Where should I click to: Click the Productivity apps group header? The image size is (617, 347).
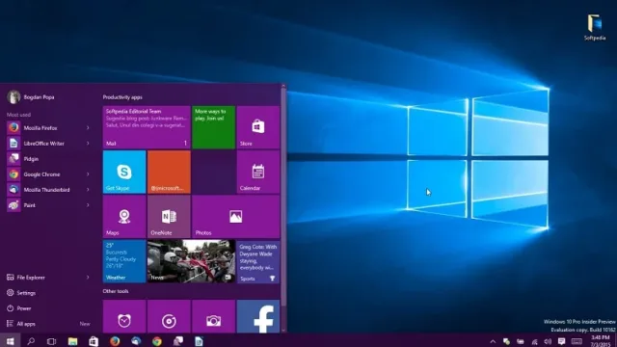click(122, 97)
